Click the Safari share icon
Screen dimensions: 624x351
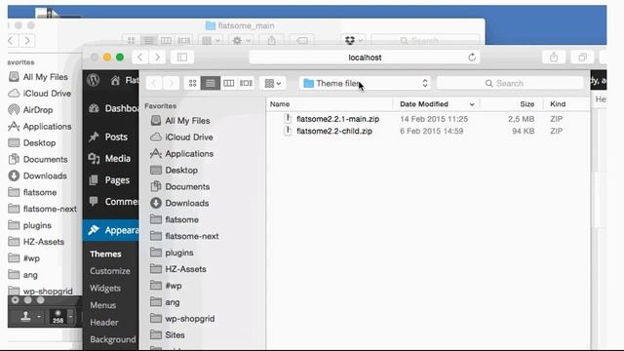(x=554, y=58)
